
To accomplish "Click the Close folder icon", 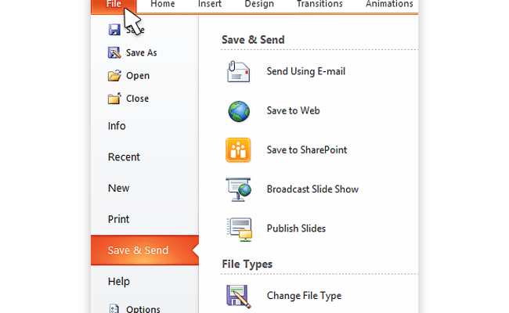I will coord(114,99).
